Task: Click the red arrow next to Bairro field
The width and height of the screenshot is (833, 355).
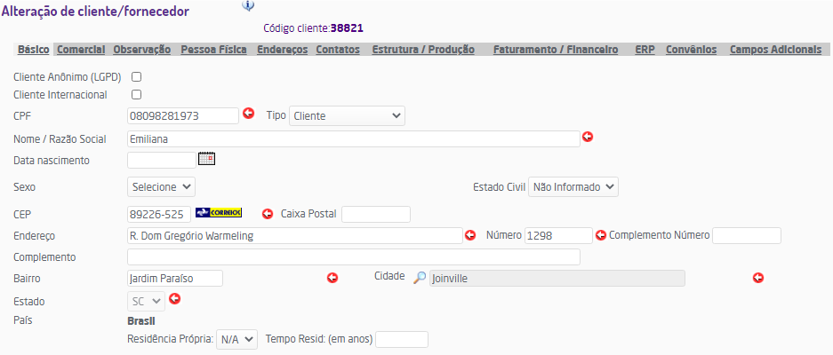Action: pyautogui.click(x=333, y=278)
